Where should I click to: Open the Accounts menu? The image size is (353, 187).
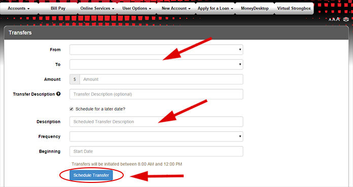tap(19, 8)
